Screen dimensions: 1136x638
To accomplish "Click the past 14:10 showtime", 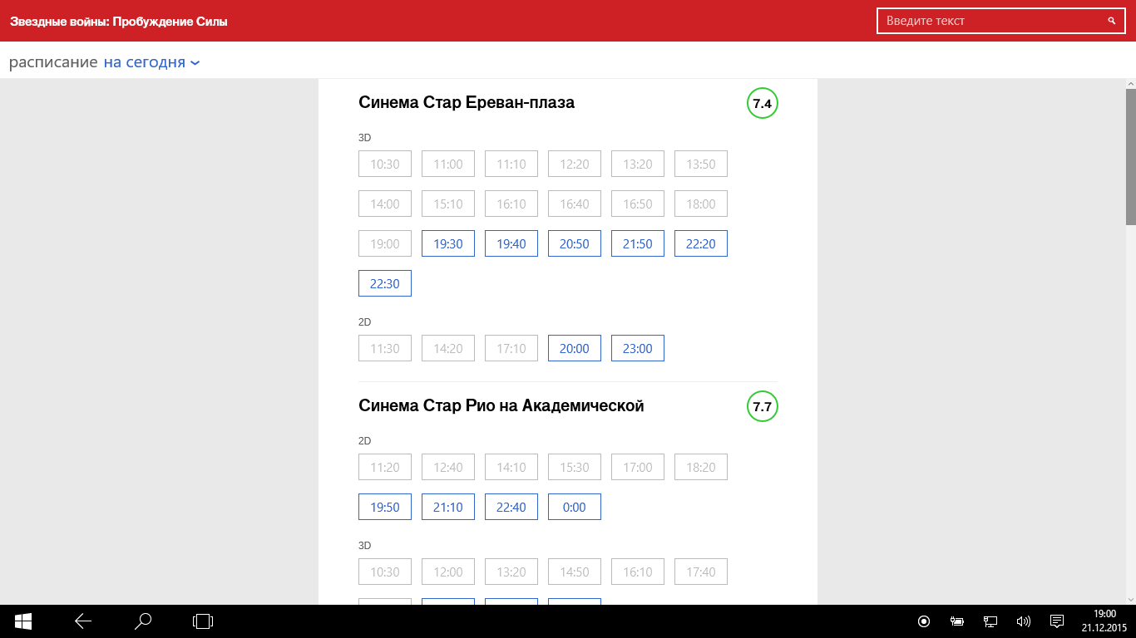I will click(511, 467).
